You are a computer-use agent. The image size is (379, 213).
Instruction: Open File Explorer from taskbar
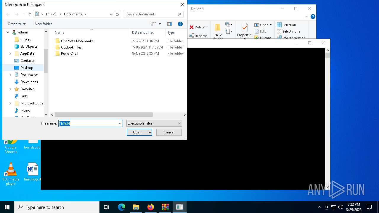(136, 207)
